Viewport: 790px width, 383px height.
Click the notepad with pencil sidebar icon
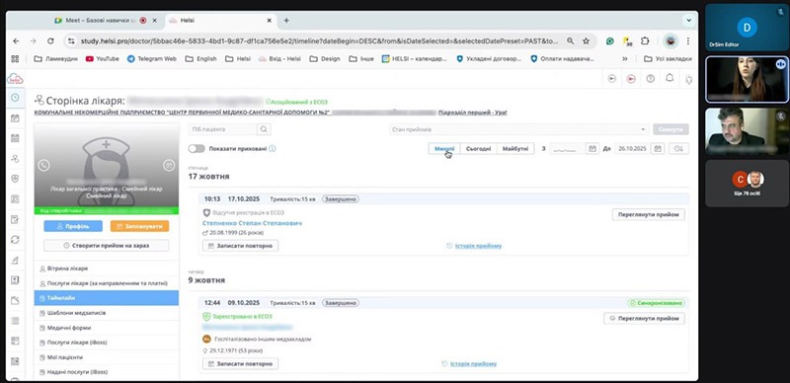tap(15, 219)
